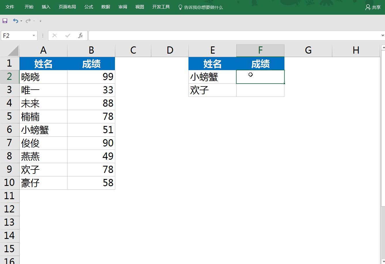Click the Cancel (X) icon beside formula bar
The height and width of the screenshot is (264, 385).
54,35
